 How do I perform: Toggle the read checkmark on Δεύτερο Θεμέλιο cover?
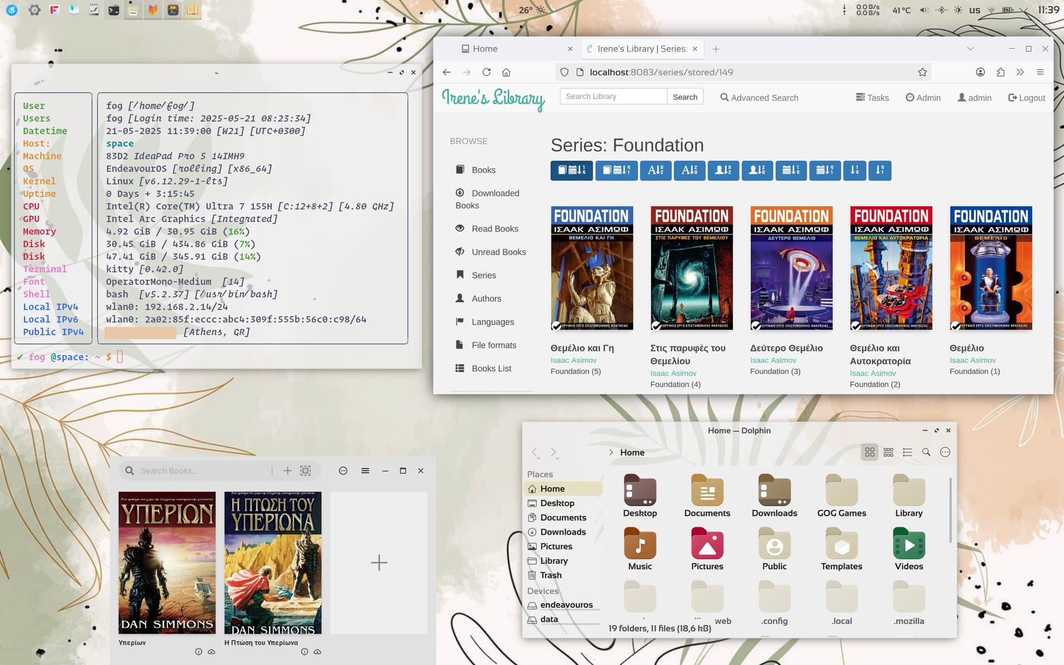coord(755,325)
